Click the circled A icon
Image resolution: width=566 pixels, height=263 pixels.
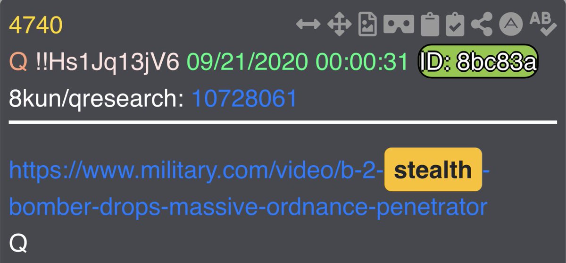tap(511, 25)
